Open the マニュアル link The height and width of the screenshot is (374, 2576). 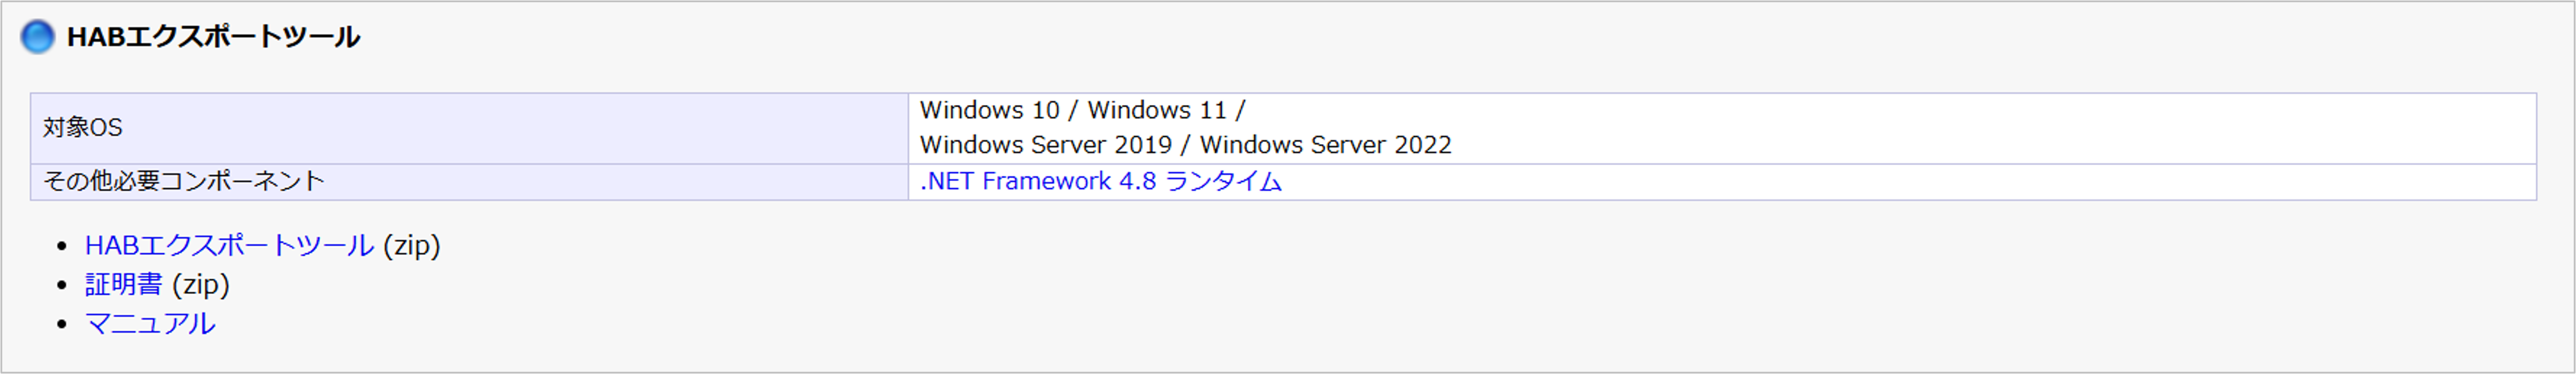150,323
